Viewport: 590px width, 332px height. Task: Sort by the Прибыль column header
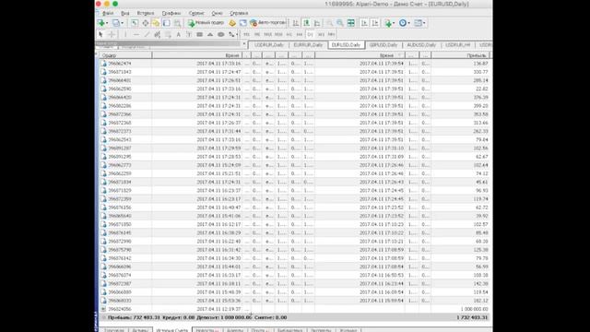click(x=460, y=55)
